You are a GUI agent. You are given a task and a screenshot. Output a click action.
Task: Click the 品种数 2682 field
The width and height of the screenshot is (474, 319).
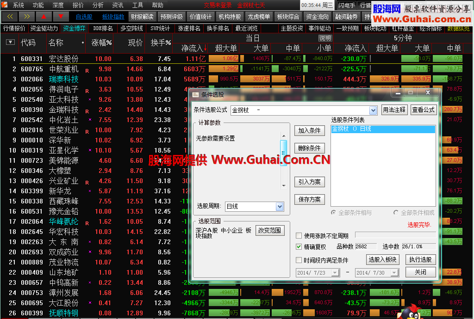pos(366,246)
